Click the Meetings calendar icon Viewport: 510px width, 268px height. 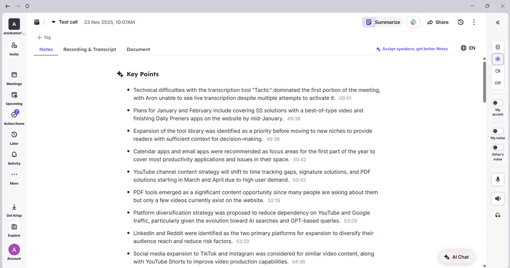click(x=14, y=75)
